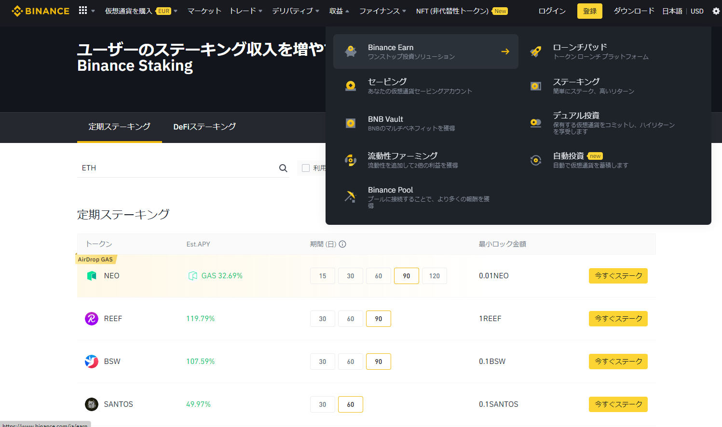722x427 pixels.
Task: Expand the トレード dropdown menu
Action: click(x=245, y=11)
